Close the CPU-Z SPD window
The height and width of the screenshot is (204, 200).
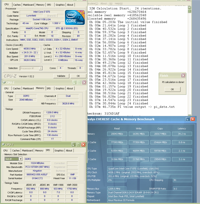click(83, 145)
